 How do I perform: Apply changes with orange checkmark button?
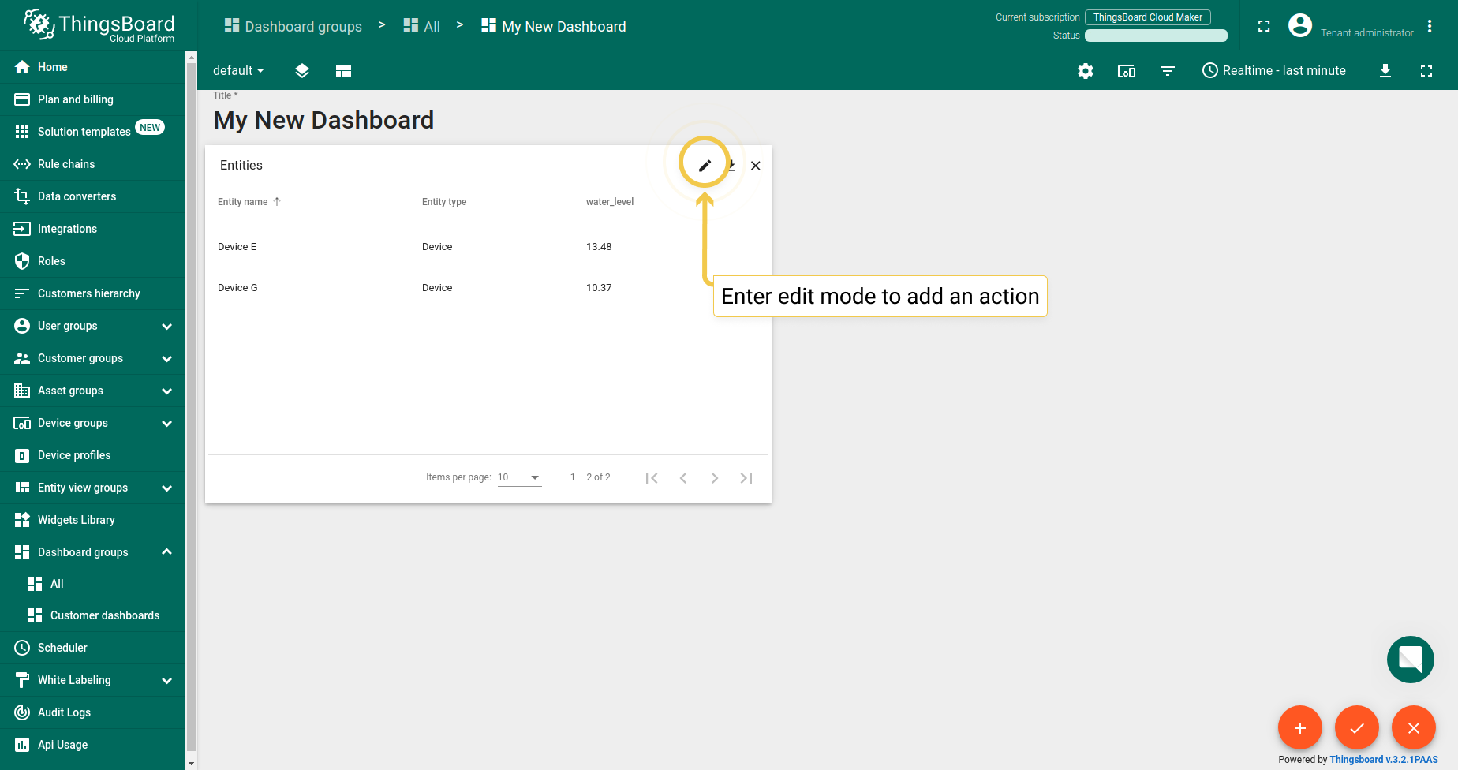click(1356, 727)
